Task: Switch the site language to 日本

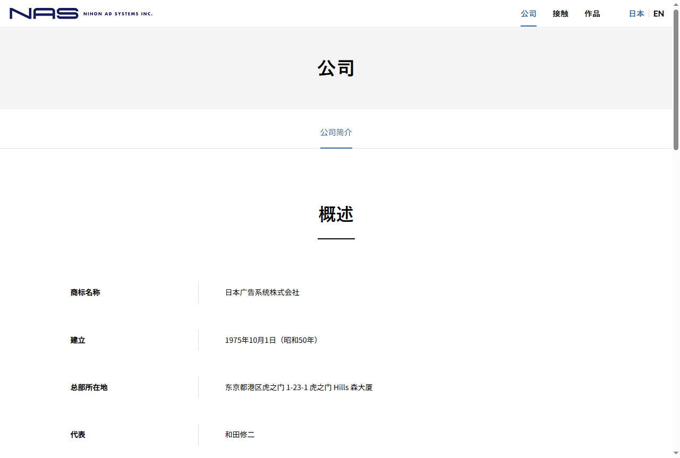Action: (636, 13)
